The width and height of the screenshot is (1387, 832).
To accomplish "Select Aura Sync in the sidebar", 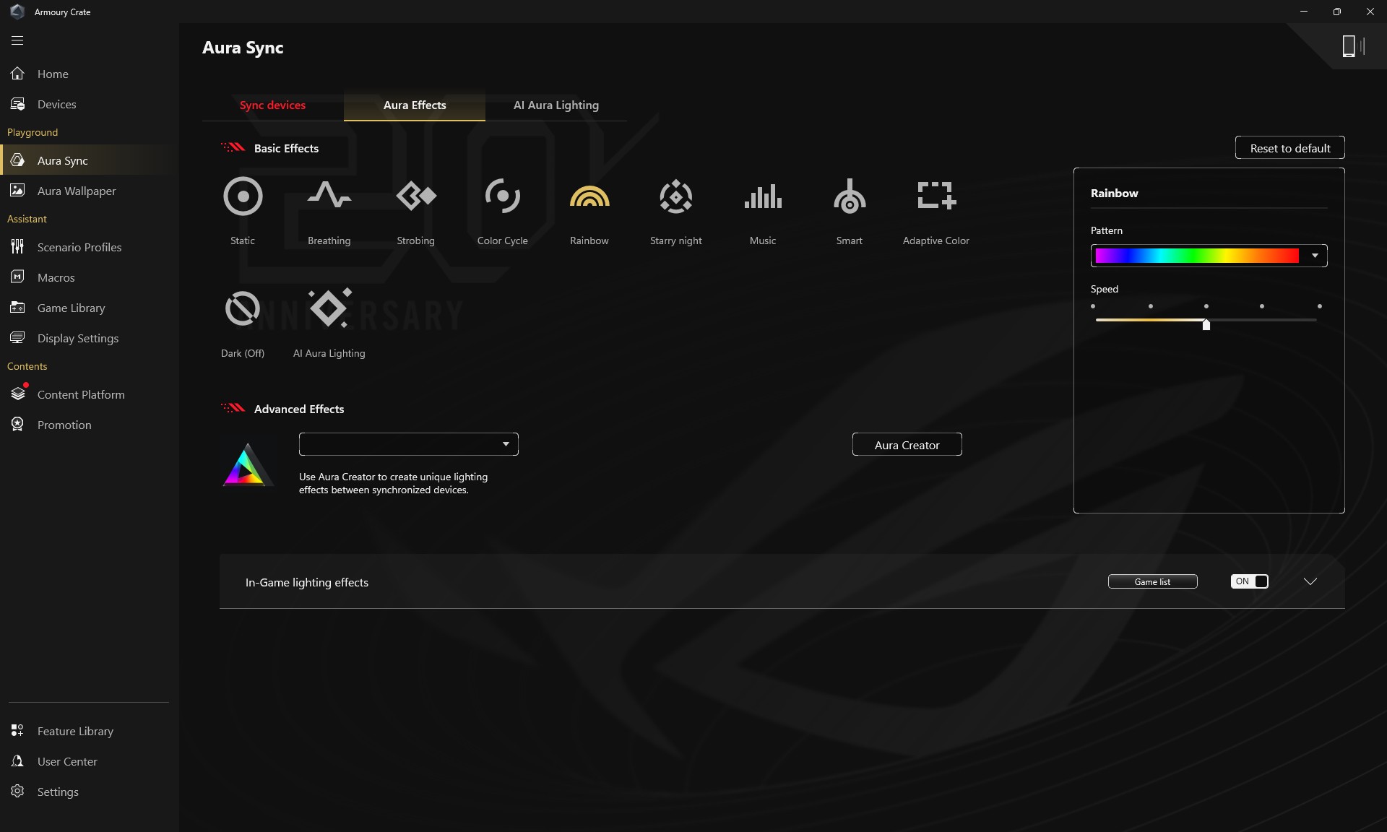I will pos(89,160).
